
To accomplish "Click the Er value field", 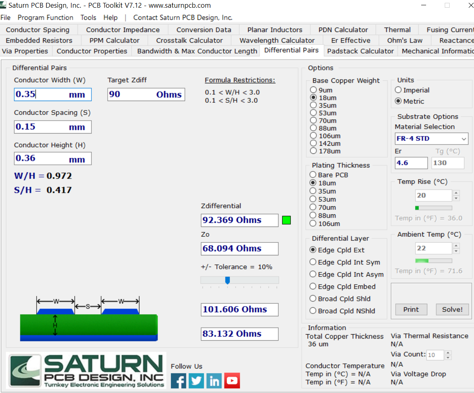I will [x=411, y=163].
